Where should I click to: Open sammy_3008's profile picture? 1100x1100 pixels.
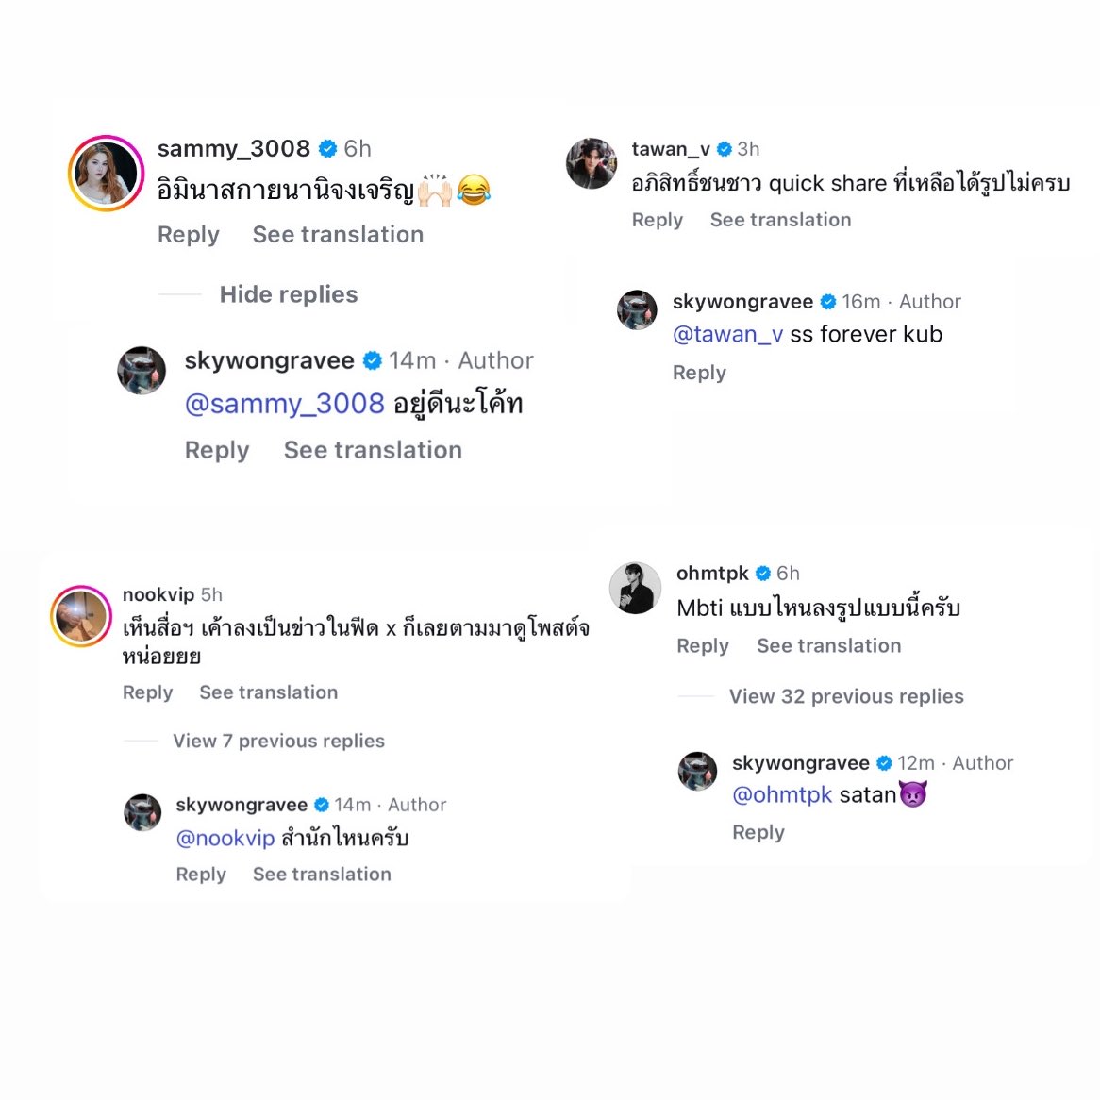(106, 174)
